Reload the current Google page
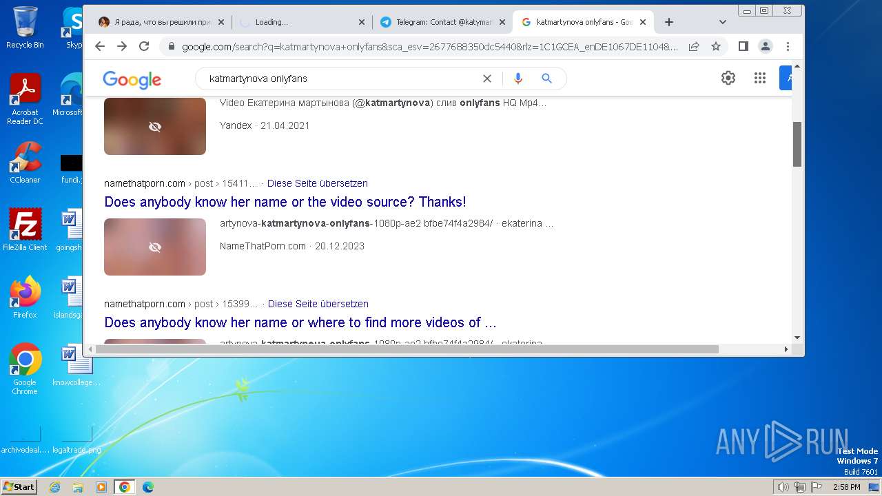 144,46
